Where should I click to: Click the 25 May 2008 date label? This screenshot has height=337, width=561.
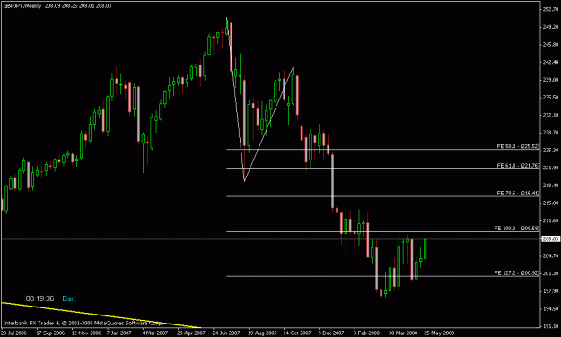(439, 333)
